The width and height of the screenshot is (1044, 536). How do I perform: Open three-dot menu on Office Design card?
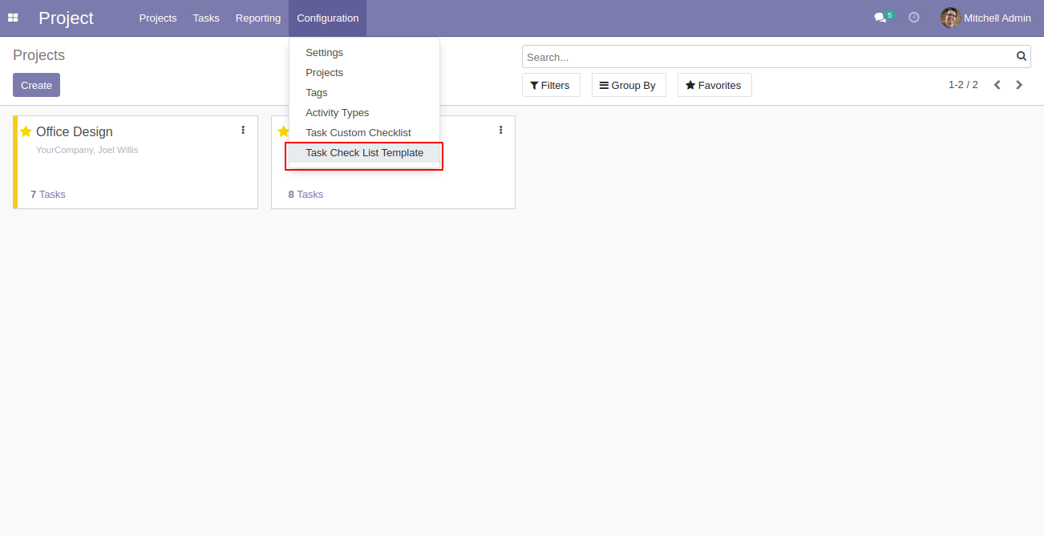[x=243, y=130]
